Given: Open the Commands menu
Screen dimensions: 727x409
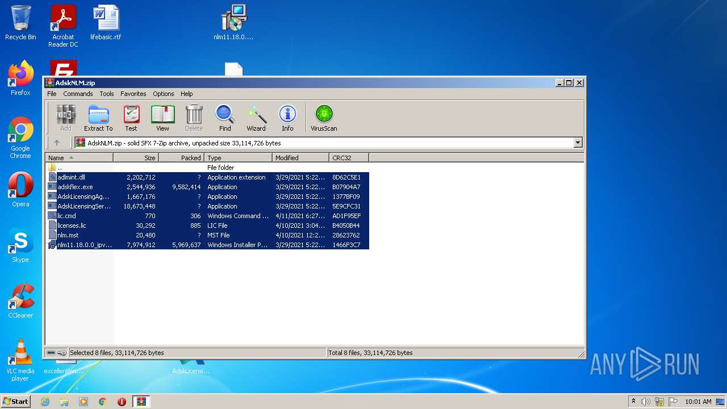Looking at the screenshot, I should (x=78, y=94).
